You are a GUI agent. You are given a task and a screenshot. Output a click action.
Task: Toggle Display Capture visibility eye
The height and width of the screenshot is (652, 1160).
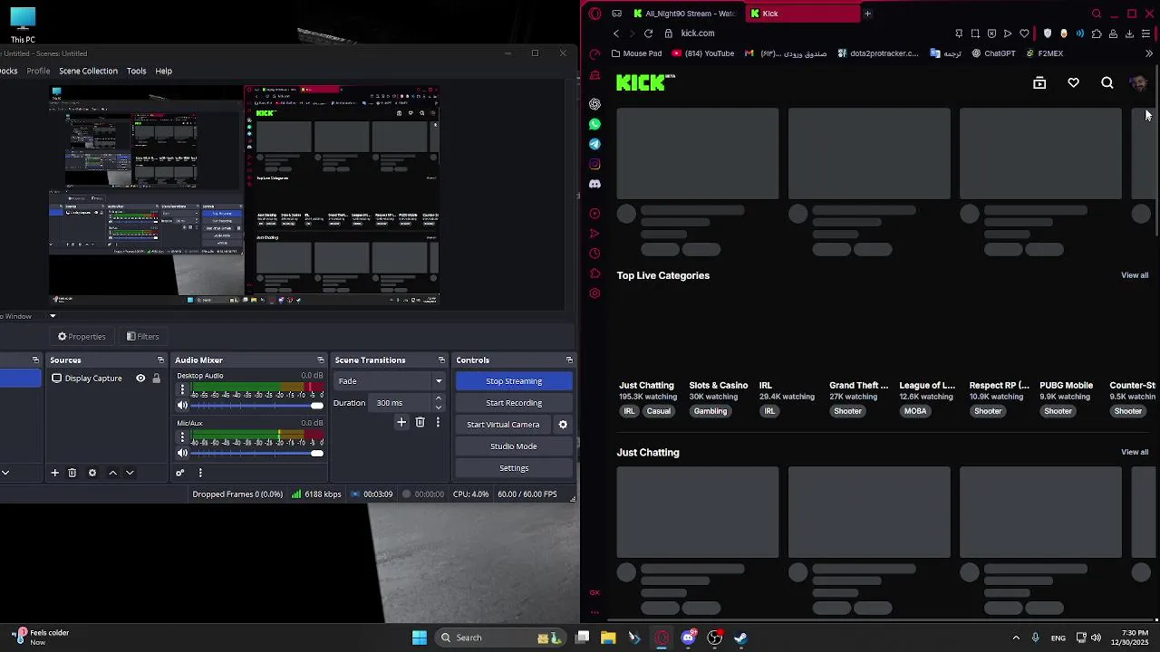[x=140, y=379]
